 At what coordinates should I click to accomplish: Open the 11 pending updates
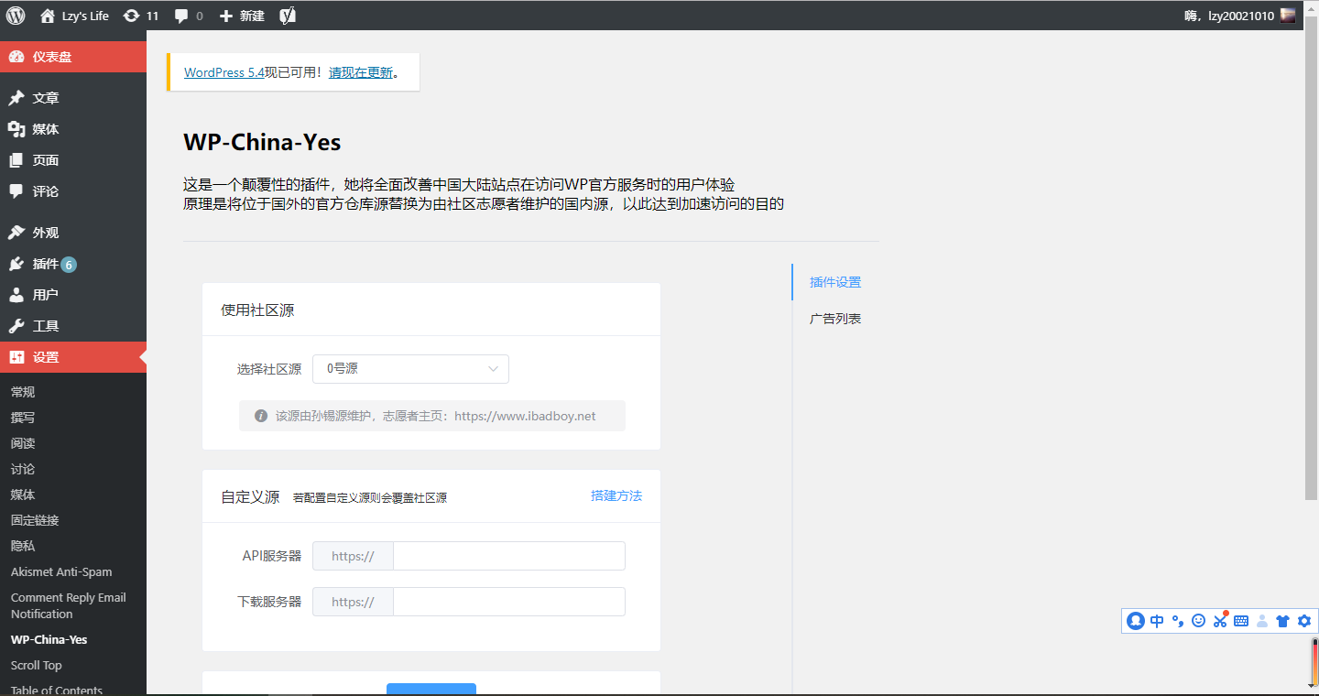[x=140, y=16]
